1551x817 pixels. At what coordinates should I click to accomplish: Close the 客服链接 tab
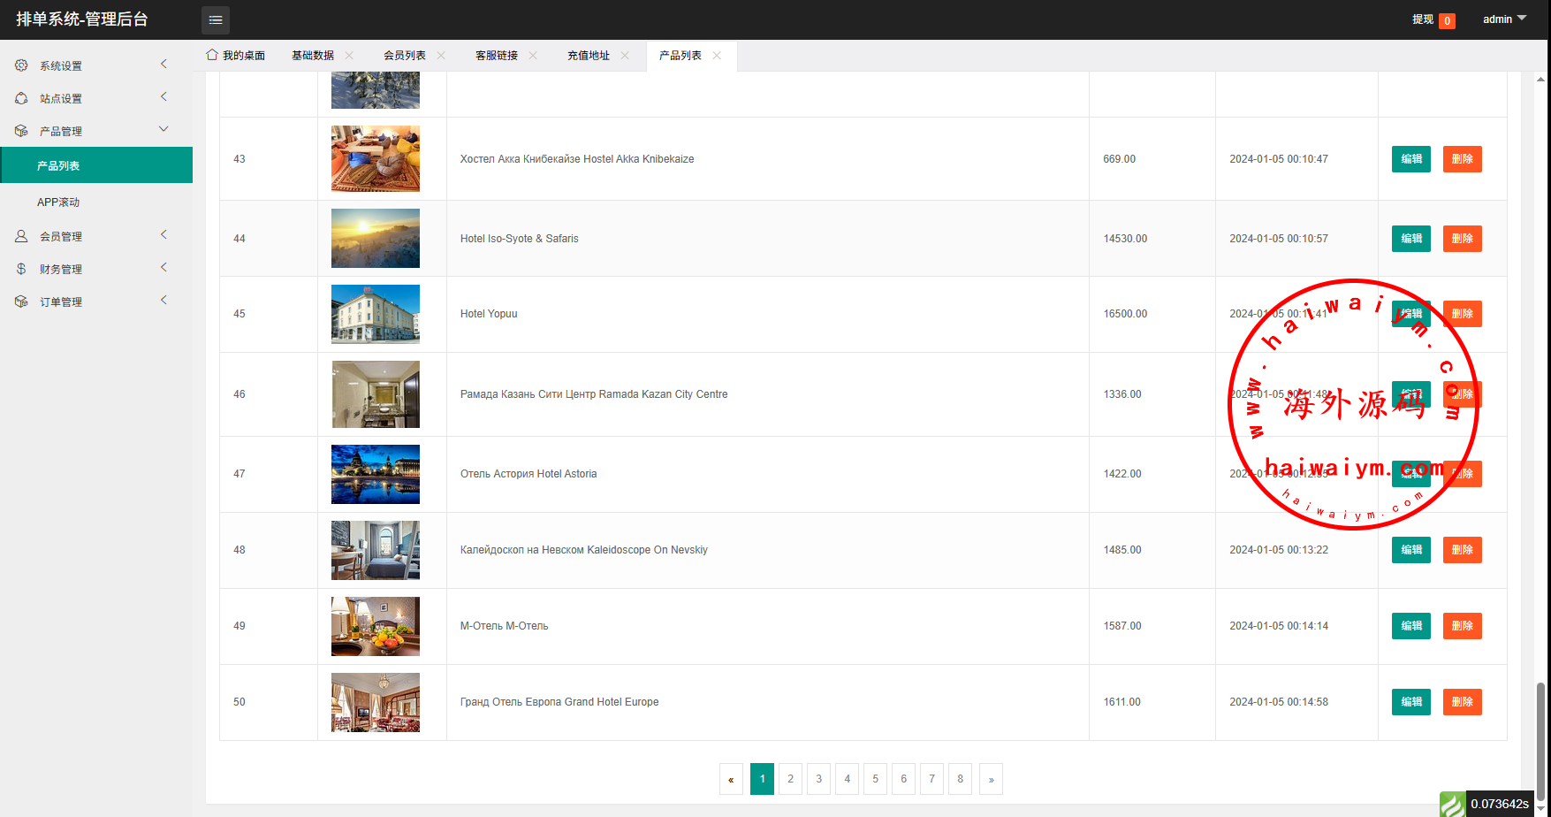533,56
